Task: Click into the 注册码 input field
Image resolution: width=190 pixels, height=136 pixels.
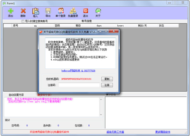Action: click(79, 85)
